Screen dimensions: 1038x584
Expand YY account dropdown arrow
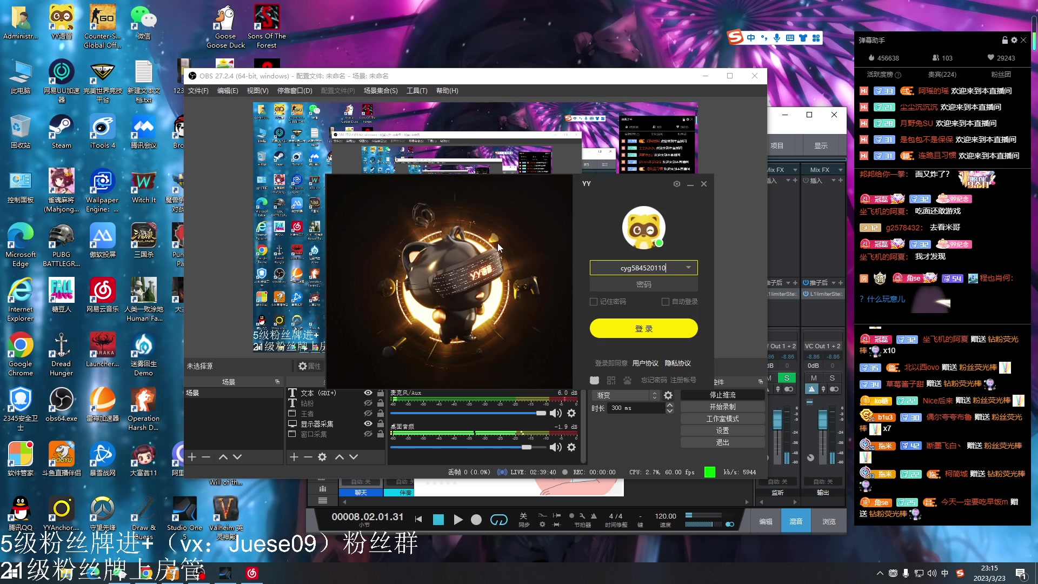pyautogui.click(x=688, y=268)
